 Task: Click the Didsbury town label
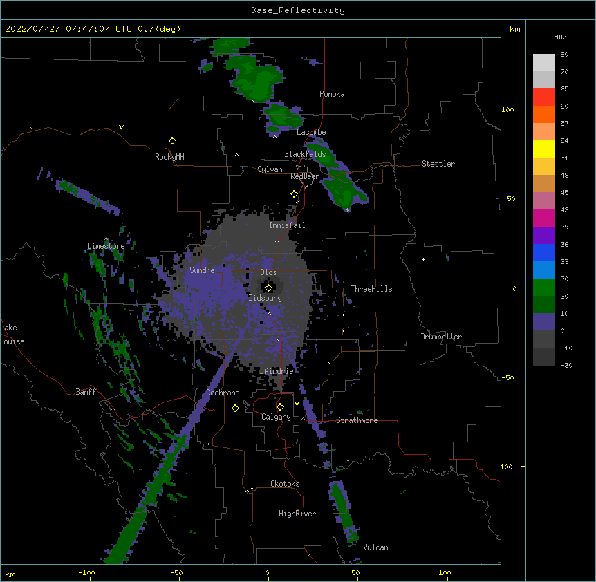266,298
